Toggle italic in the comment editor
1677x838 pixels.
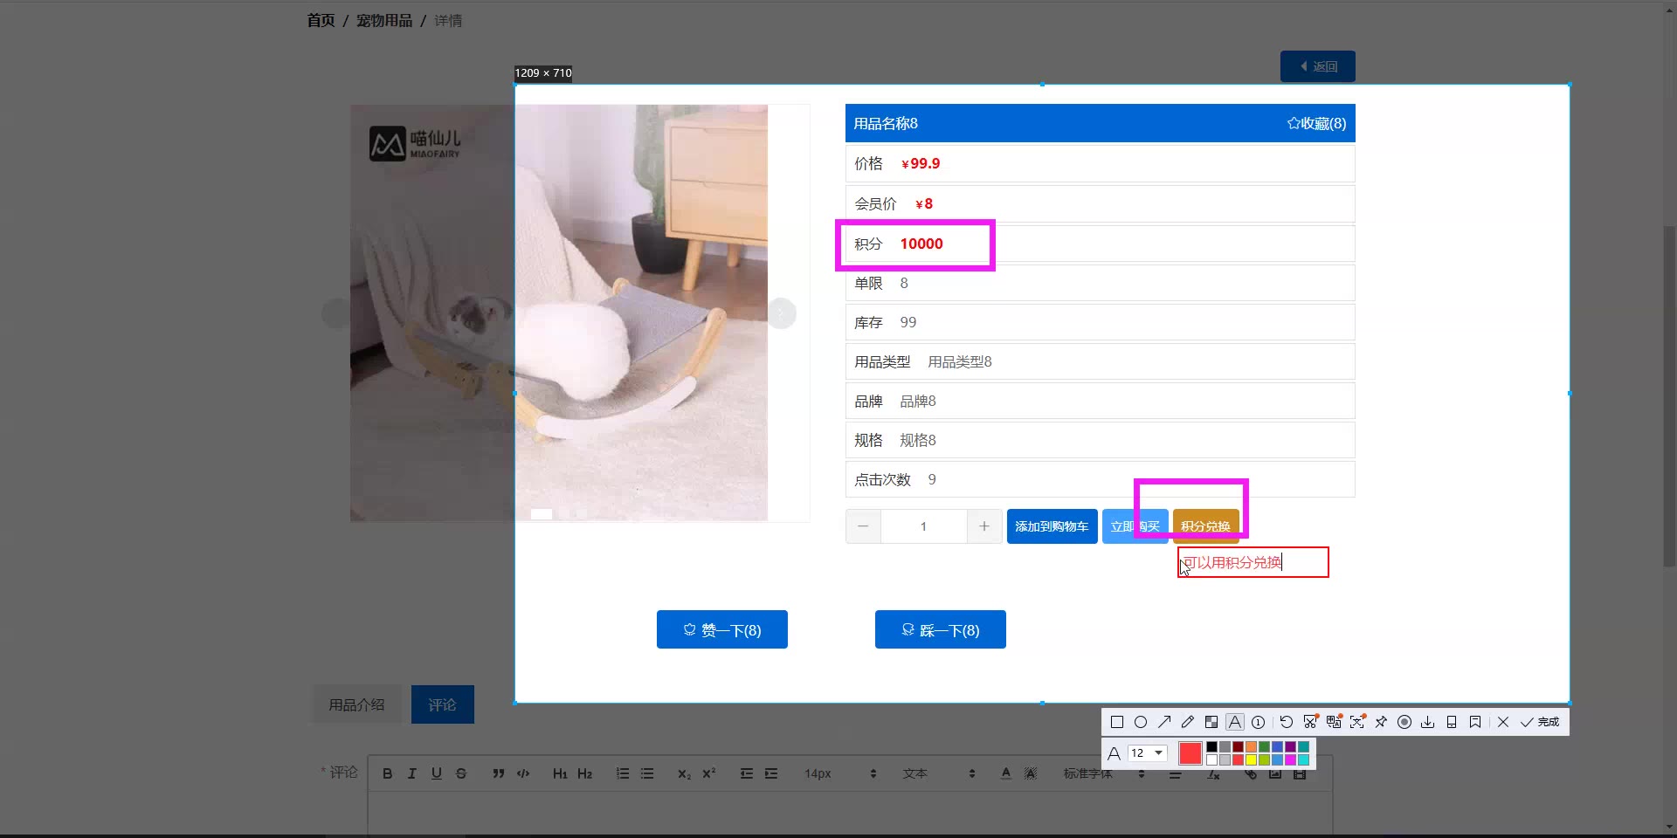click(411, 773)
